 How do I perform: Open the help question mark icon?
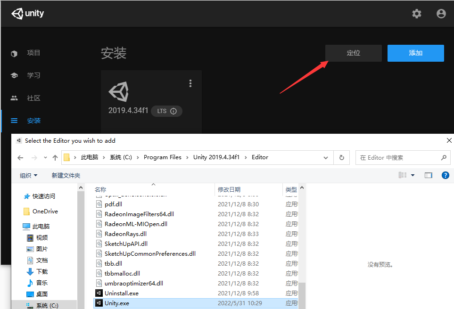[446, 175]
